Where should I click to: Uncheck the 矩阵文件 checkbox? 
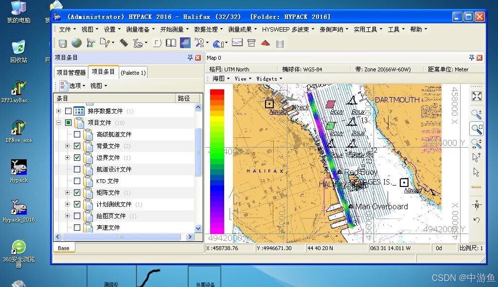click(x=77, y=192)
